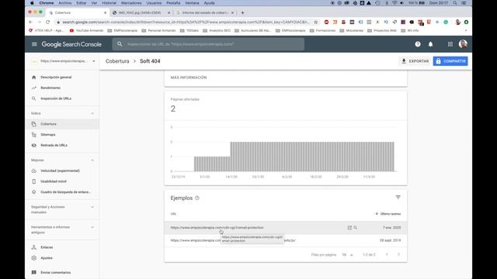Viewport: 497px width, 279px height.
Task: Click the Compartir button
Action: [450, 61]
